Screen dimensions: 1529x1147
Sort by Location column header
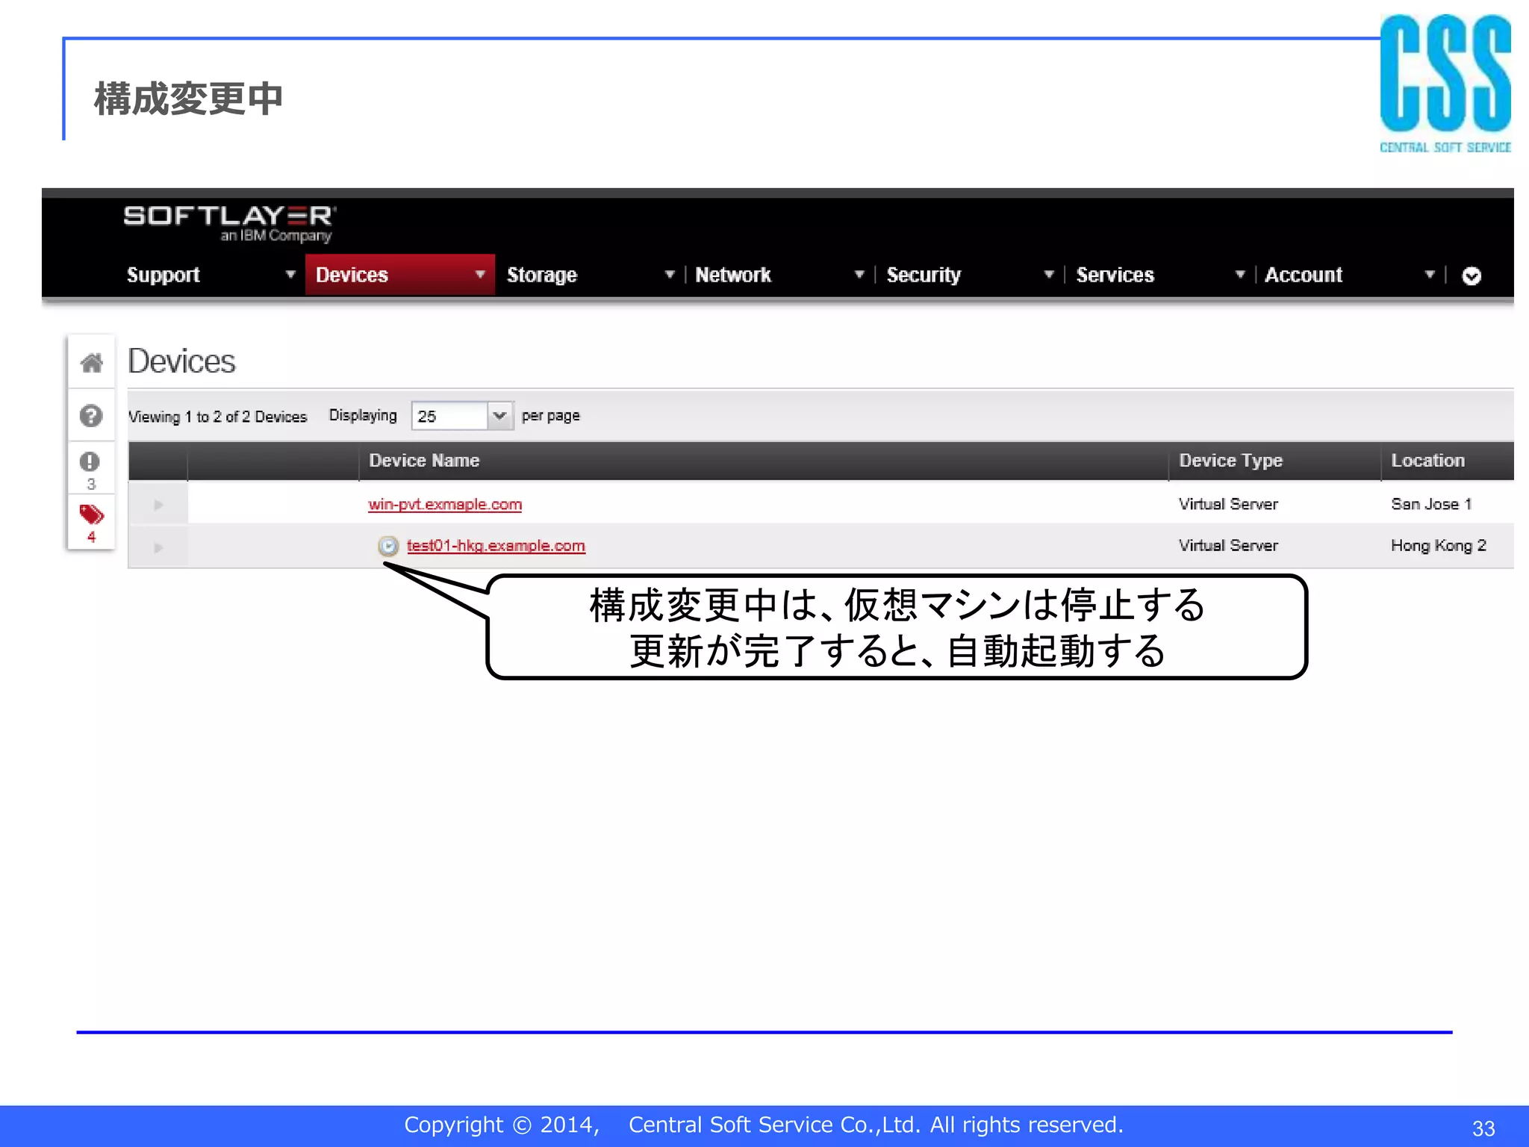(x=1427, y=461)
